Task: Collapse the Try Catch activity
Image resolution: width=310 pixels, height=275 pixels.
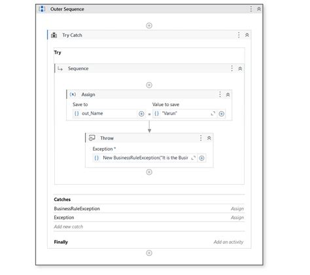Action: pyautogui.click(x=247, y=35)
